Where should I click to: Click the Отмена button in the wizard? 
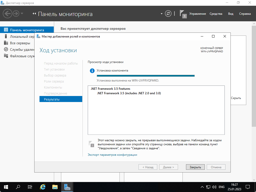[216, 167]
